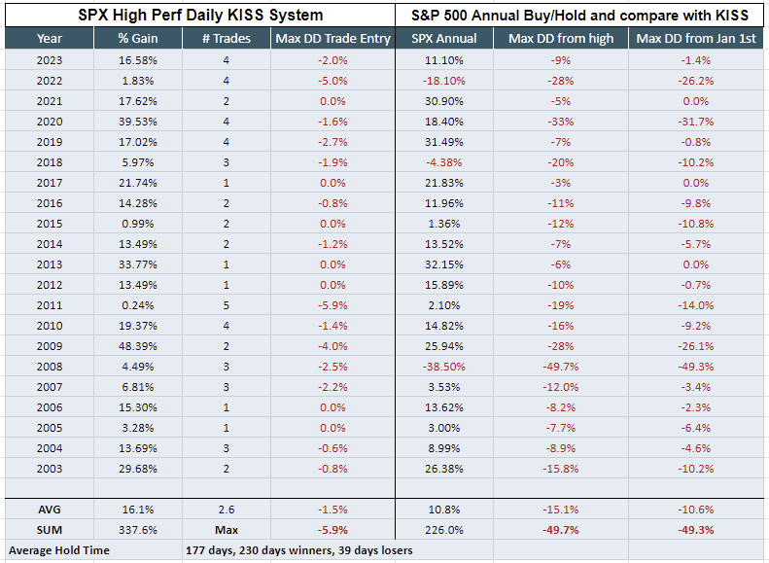
Task: Select the % Gain value '48.39%'
Action: pyautogui.click(x=138, y=346)
